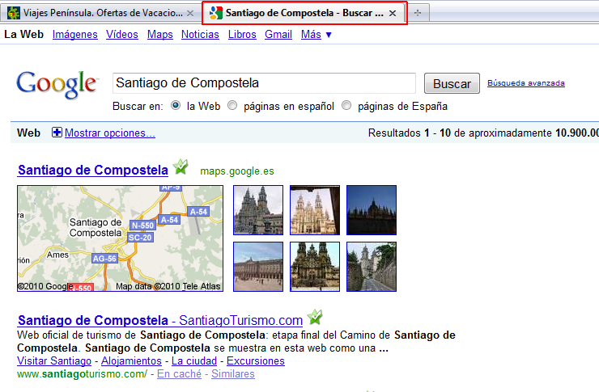Open Noticias in the top navigation
The width and height of the screenshot is (599, 392).
pyautogui.click(x=200, y=34)
